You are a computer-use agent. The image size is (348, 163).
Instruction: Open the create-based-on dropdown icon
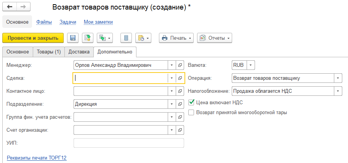105,38
